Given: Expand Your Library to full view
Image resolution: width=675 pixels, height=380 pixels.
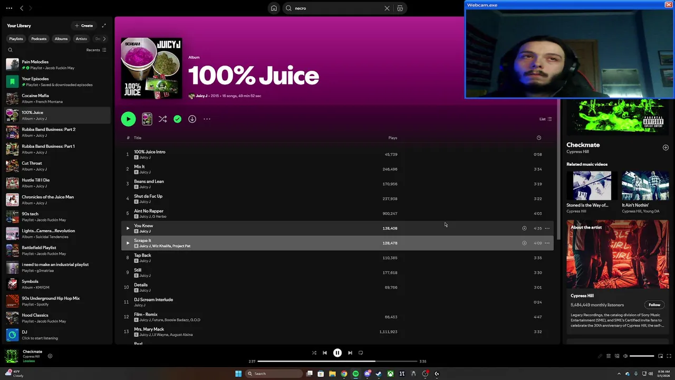Looking at the screenshot, I should point(104,25).
